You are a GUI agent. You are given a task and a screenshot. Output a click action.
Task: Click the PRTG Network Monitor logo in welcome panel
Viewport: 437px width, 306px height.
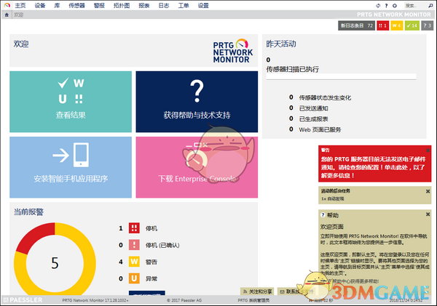coord(233,51)
